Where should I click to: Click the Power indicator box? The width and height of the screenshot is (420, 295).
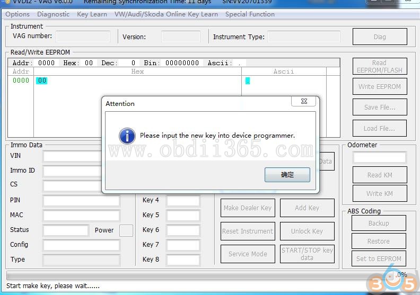(126, 230)
